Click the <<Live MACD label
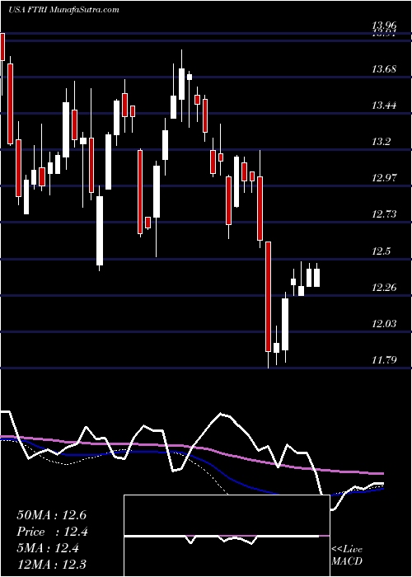 (x=347, y=556)
